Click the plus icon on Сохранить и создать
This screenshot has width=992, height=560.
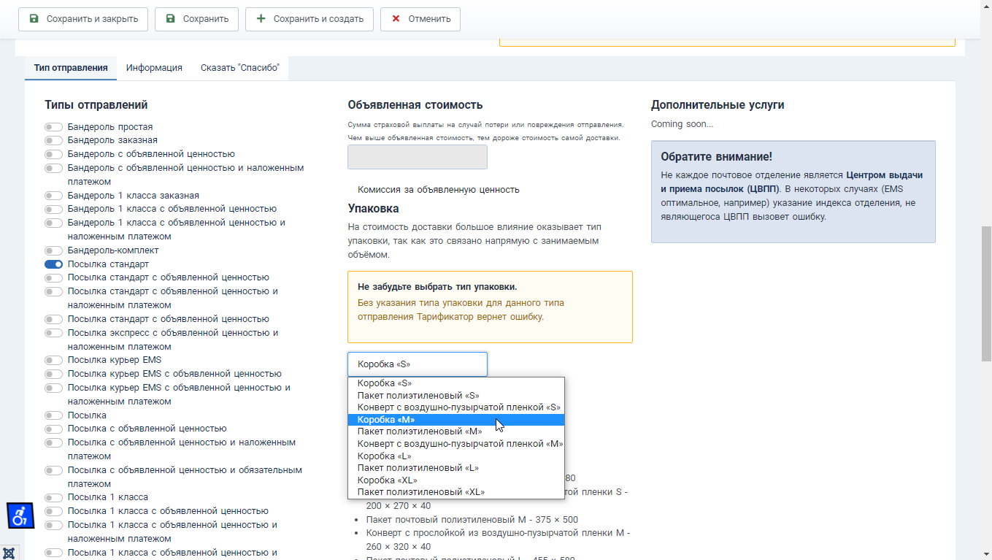261,19
